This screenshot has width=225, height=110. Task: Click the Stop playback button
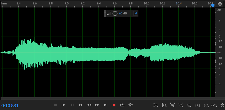point(56,105)
